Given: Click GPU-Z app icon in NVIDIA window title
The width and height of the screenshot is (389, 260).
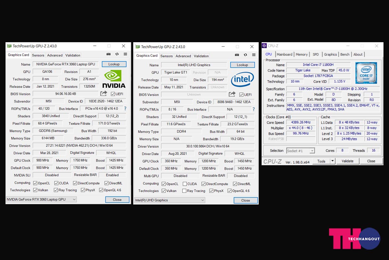Looking at the screenshot, I should pyautogui.click(x=9, y=46).
